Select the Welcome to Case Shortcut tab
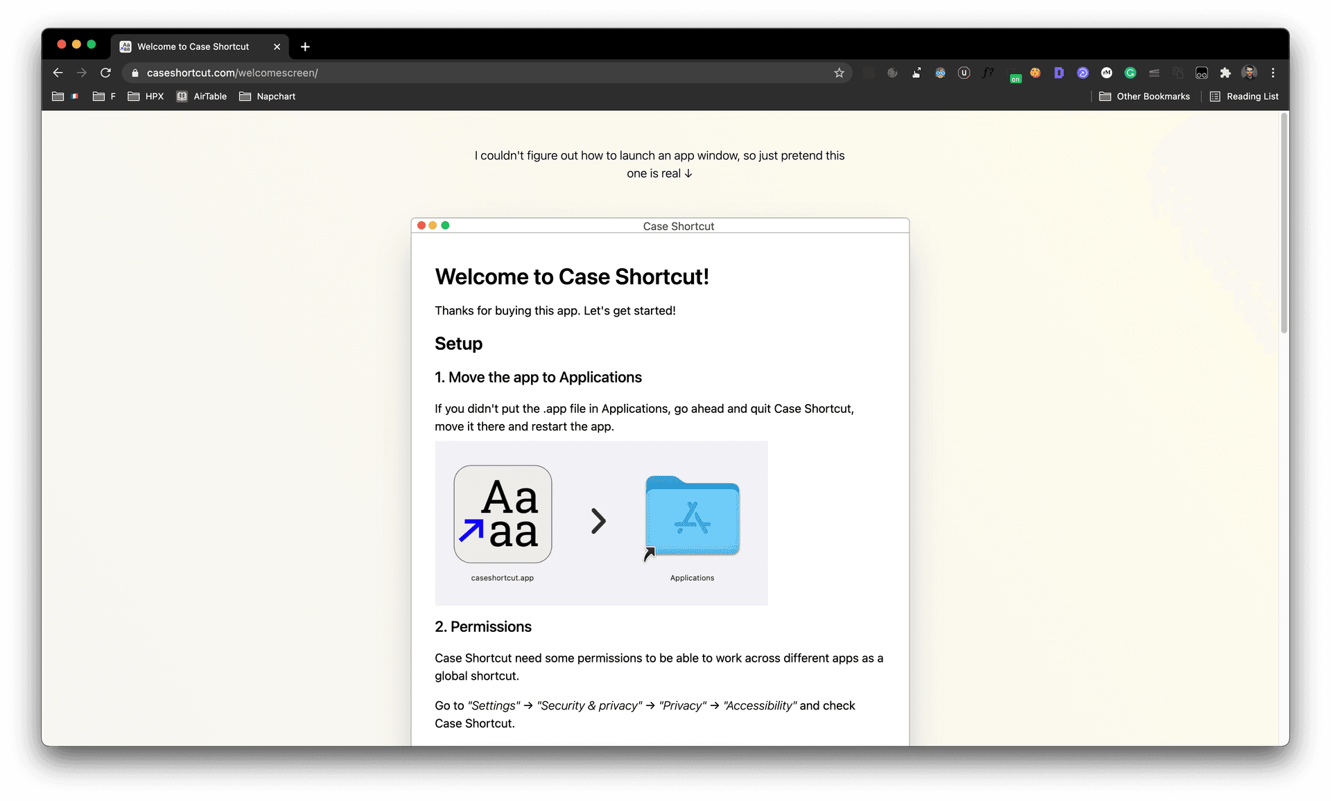 pyautogui.click(x=200, y=46)
